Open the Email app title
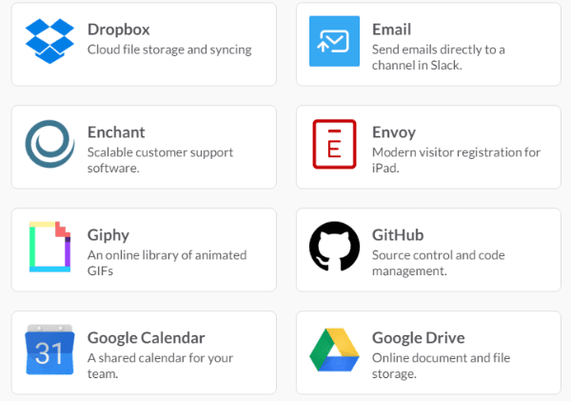The height and width of the screenshot is (401, 571). (392, 30)
